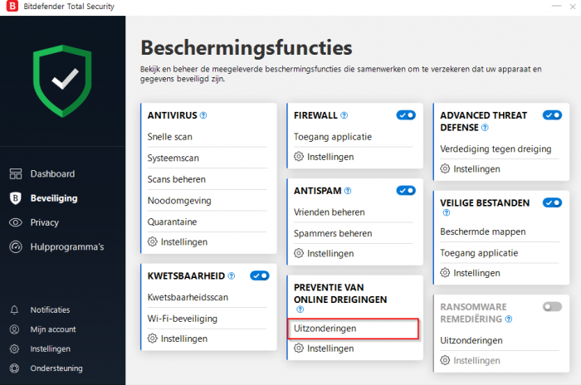Click gear icon in Kwetsbaarheid card
The width and height of the screenshot is (581, 385).
(152, 339)
